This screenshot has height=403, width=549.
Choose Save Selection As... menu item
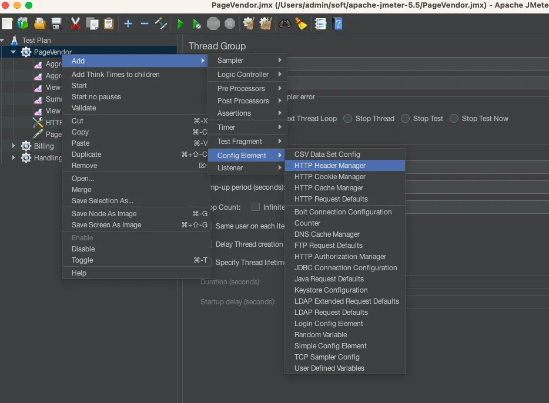pos(136,201)
